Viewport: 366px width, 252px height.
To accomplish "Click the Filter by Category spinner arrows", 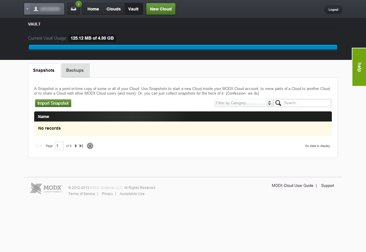I will [x=270, y=103].
